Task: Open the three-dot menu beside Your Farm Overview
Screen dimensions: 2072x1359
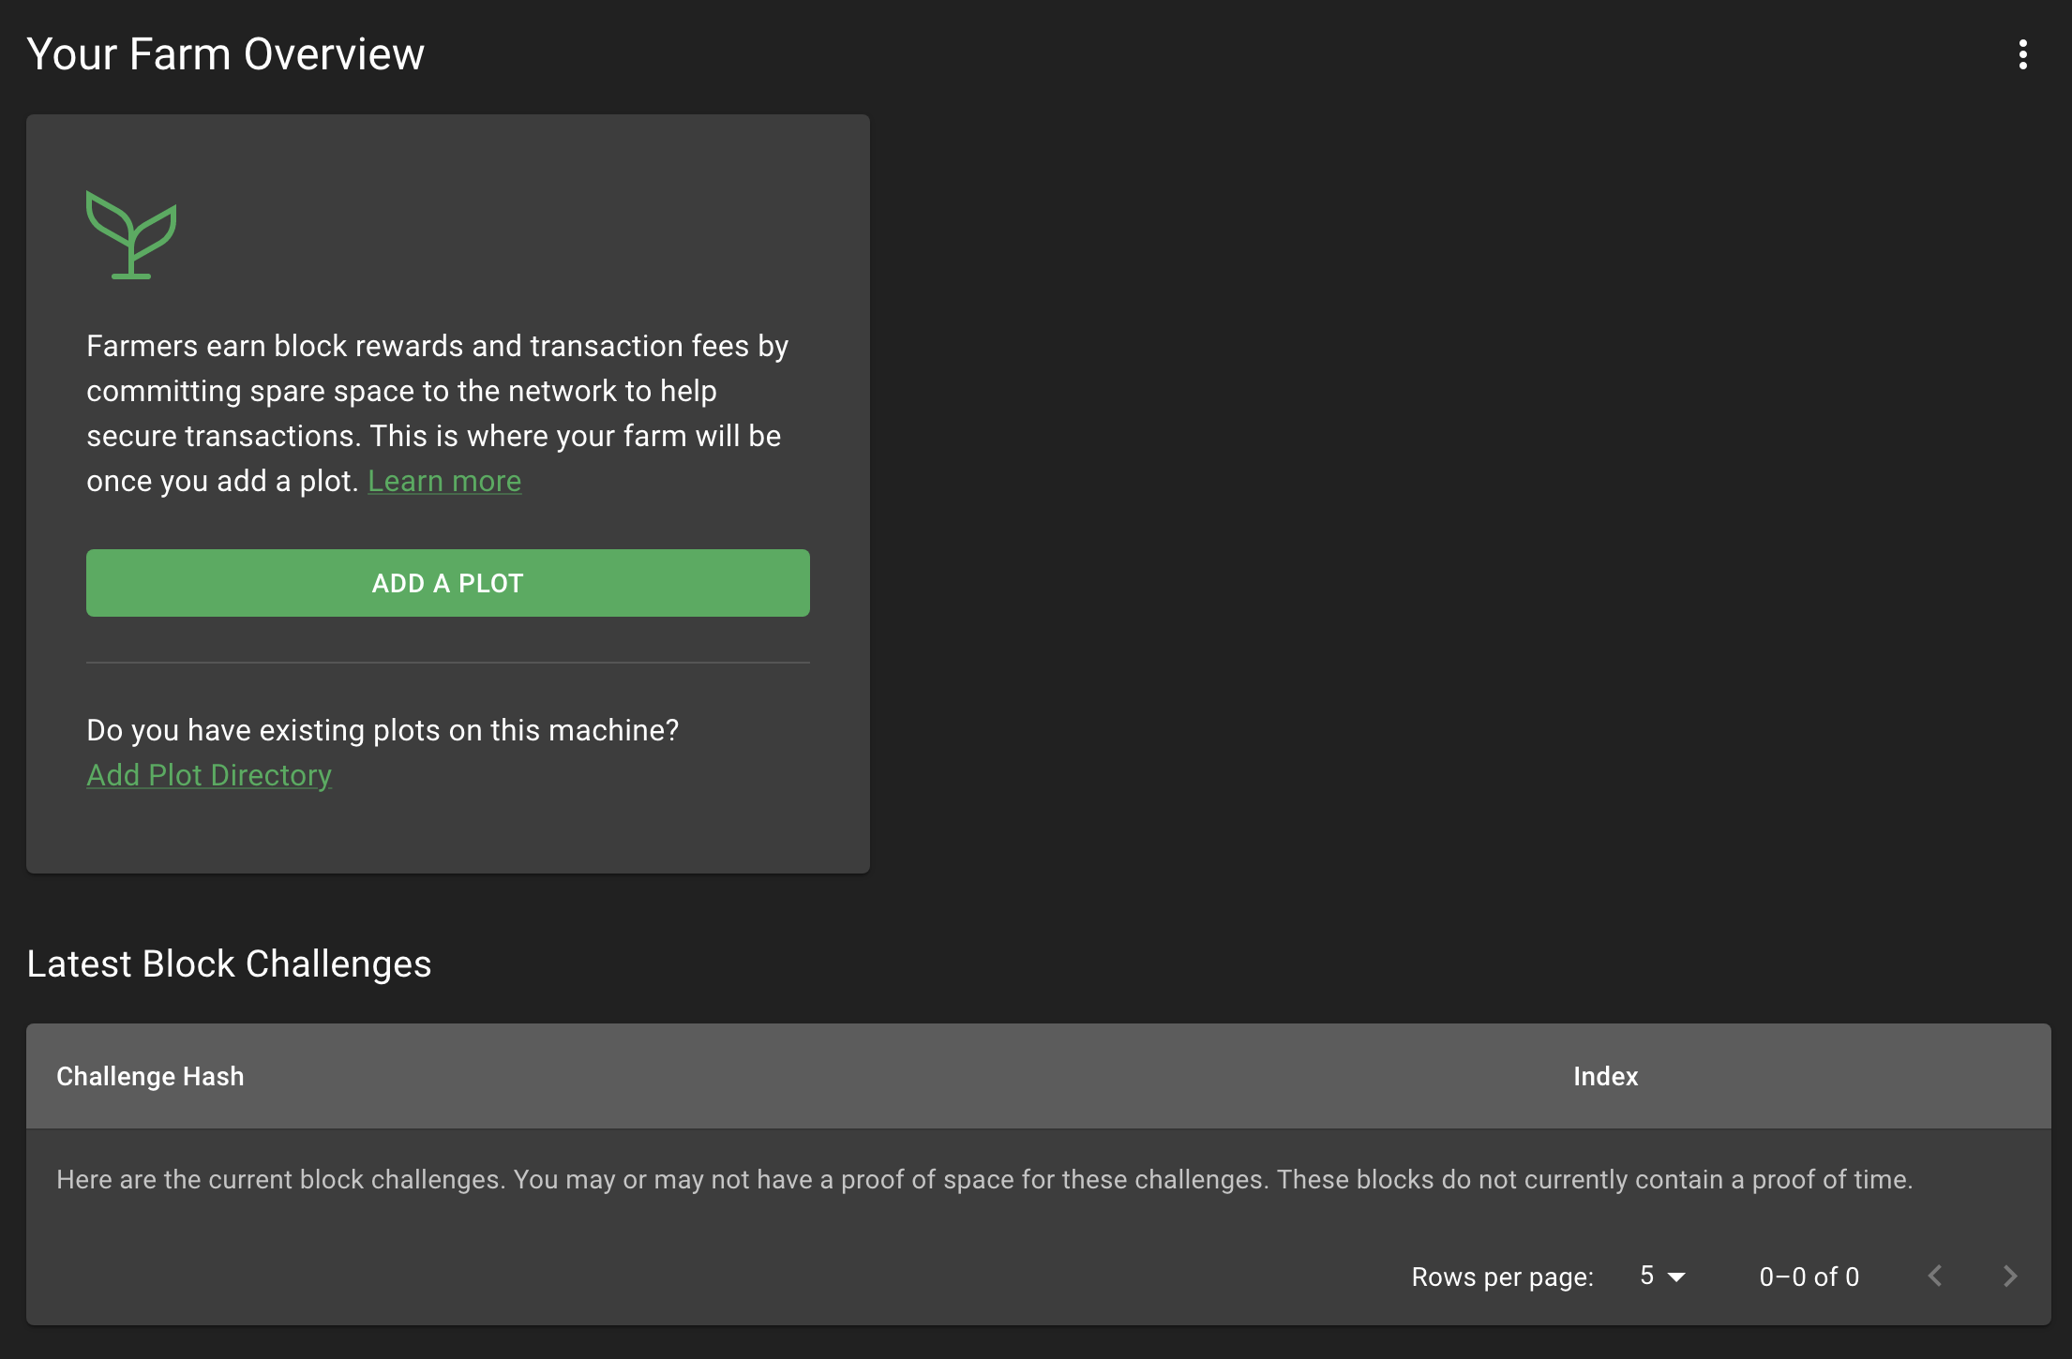Action: (2022, 54)
